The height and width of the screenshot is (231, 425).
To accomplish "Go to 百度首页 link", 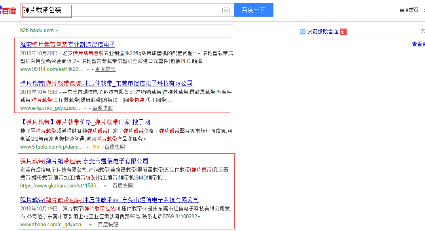I will pyautogui.click(x=409, y=10).
